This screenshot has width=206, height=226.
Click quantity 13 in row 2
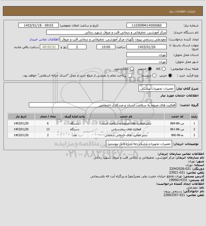(48, 129)
